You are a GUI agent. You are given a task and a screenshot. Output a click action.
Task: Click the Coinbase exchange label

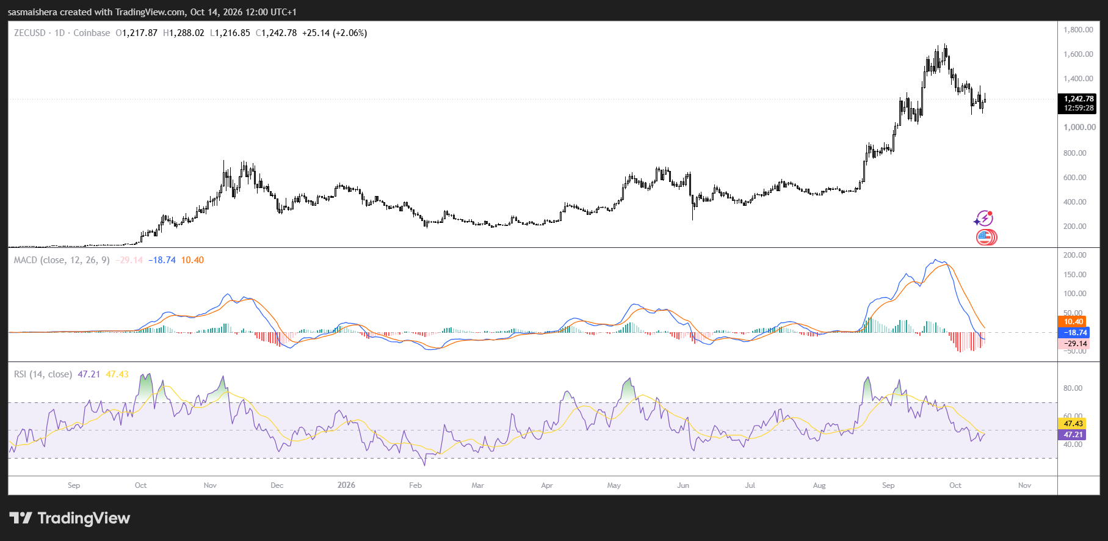pyautogui.click(x=92, y=33)
